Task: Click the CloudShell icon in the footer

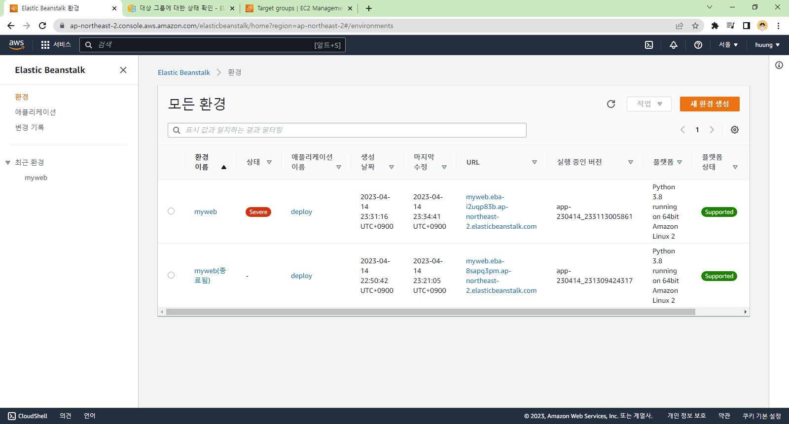Action: click(12, 416)
